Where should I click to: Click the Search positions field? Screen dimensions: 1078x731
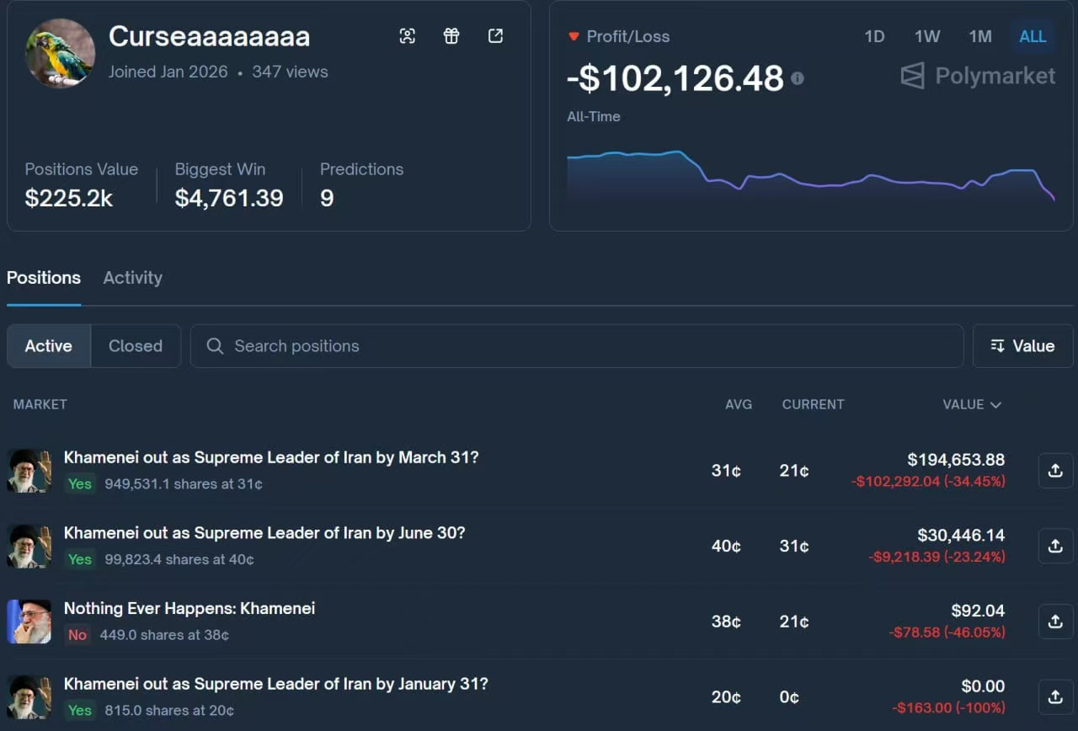click(x=576, y=346)
